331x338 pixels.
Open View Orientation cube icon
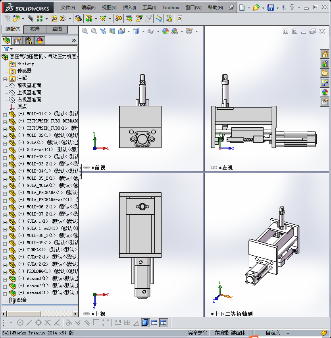point(121,31)
